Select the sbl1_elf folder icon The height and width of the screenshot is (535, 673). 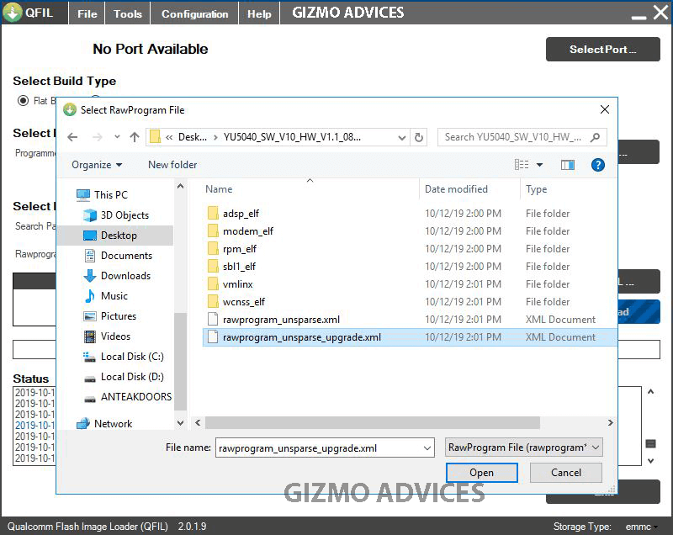pos(213,266)
